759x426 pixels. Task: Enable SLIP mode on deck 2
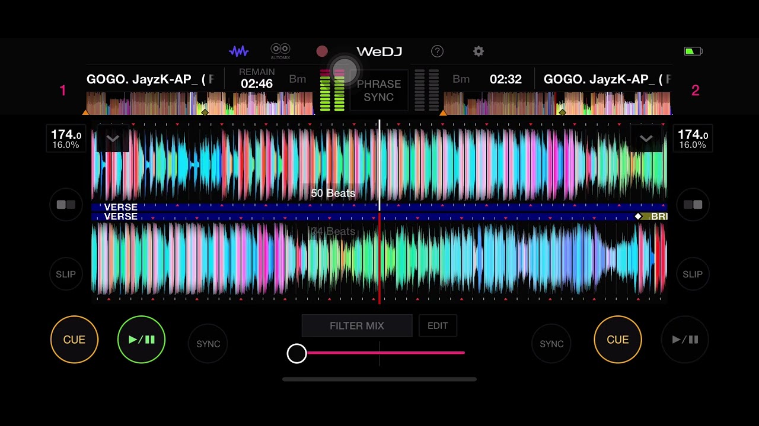point(693,275)
